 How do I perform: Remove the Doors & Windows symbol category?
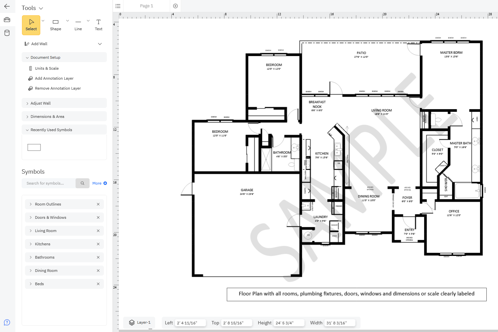[x=98, y=217]
